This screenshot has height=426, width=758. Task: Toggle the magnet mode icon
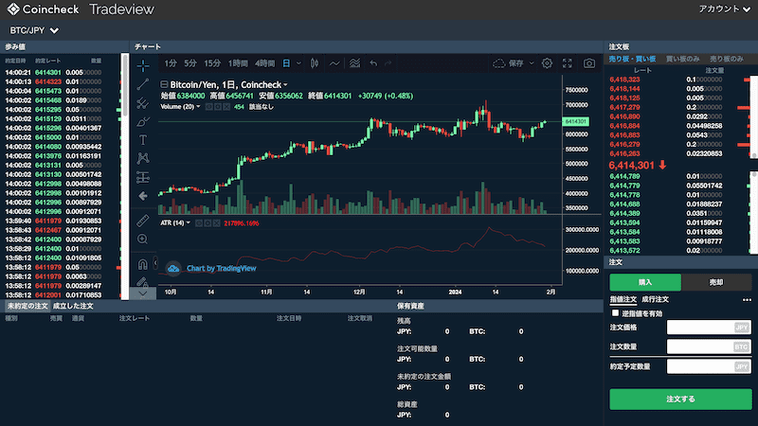pos(143,264)
